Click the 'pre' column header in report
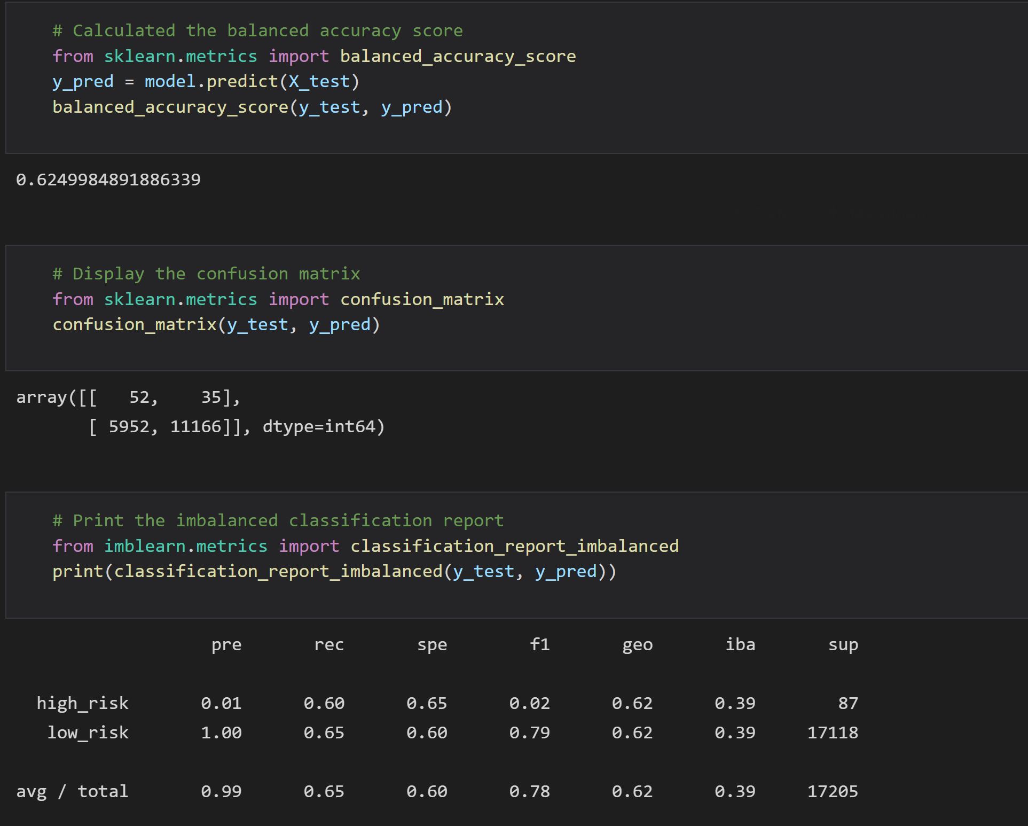This screenshot has height=826, width=1028. pos(226,644)
